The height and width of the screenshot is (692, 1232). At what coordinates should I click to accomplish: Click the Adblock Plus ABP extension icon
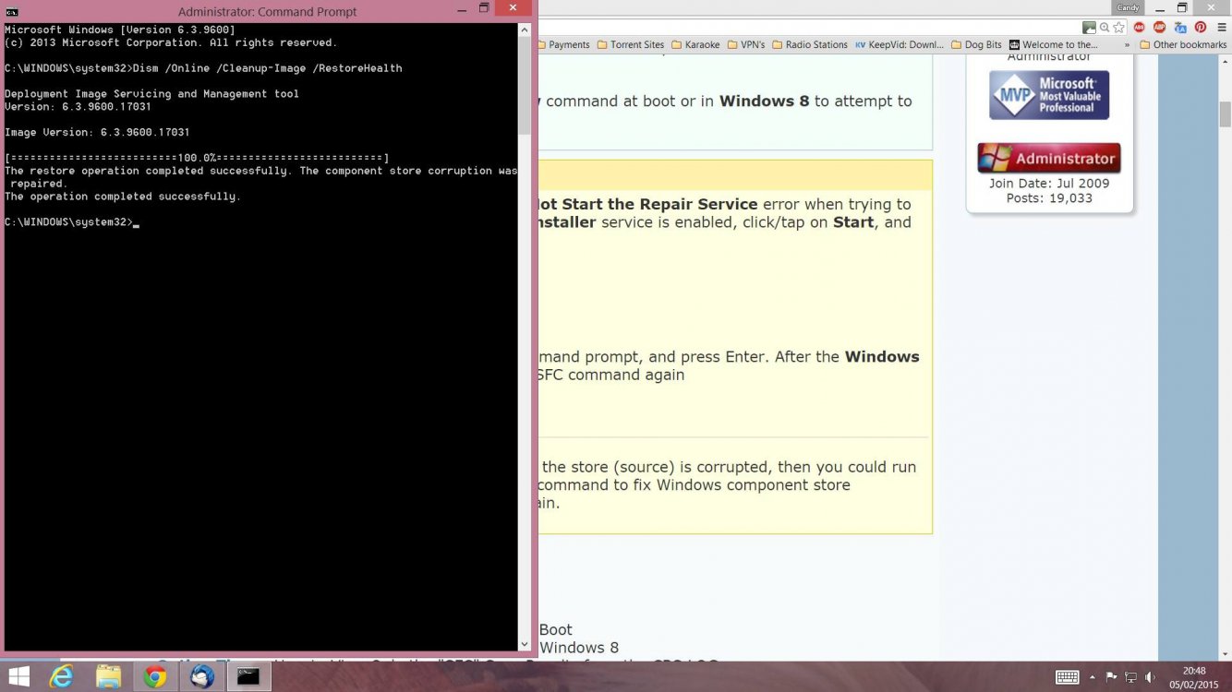click(1160, 28)
